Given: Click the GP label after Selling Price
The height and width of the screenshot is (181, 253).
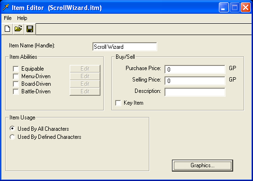Looking at the screenshot, I should pos(233,80).
